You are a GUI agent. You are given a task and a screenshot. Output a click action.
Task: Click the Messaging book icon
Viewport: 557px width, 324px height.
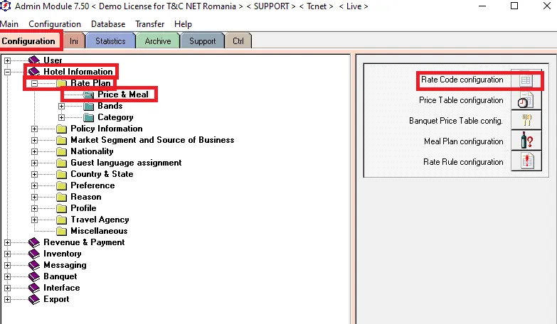coord(34,265)
